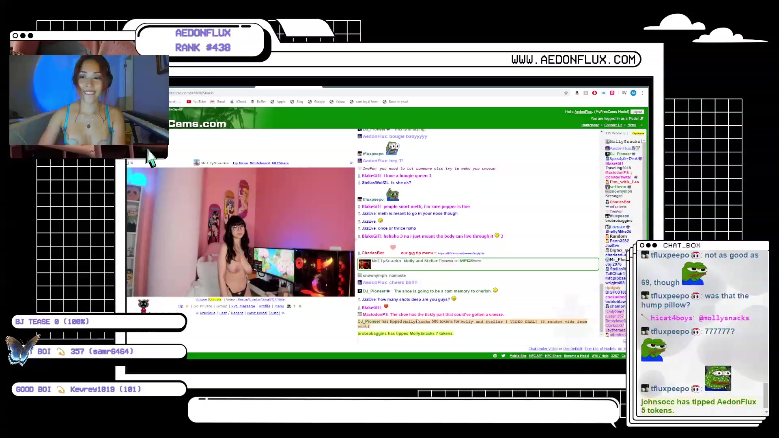
Task: Open the Volume link
Action: click(x=201, y=300)
